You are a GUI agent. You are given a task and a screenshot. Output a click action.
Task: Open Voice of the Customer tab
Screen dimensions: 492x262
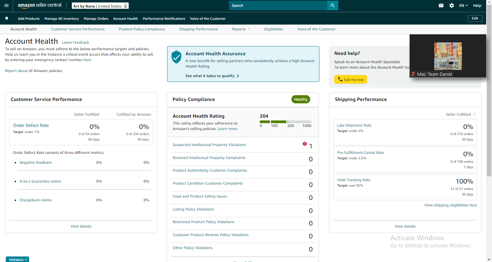[316, 29]
